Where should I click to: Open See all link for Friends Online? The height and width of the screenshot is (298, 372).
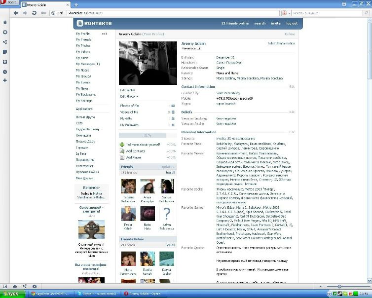coord(170,245)
